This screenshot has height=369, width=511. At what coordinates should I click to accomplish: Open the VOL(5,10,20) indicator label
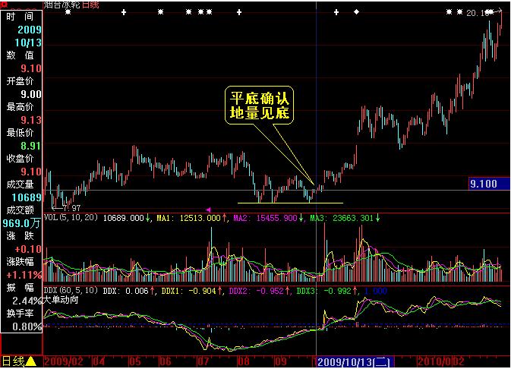point(71,217)
